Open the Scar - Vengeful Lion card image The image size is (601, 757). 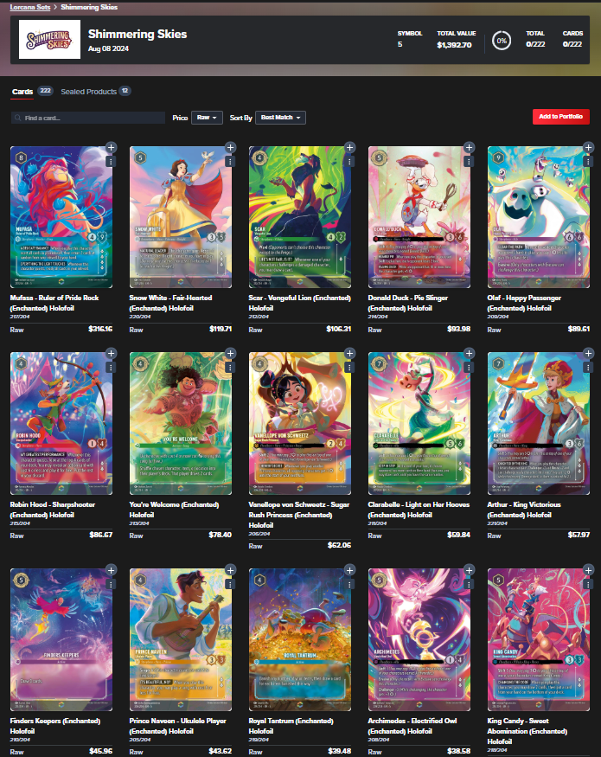[300, 217]
